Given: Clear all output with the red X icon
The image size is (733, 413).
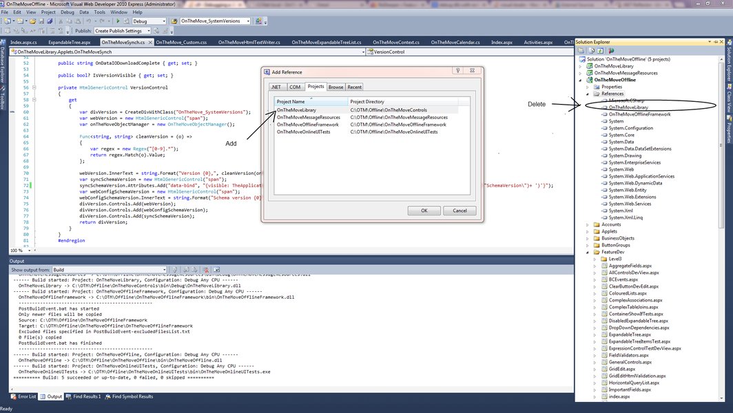Looking at the screenshot, I should pos(206,270).
